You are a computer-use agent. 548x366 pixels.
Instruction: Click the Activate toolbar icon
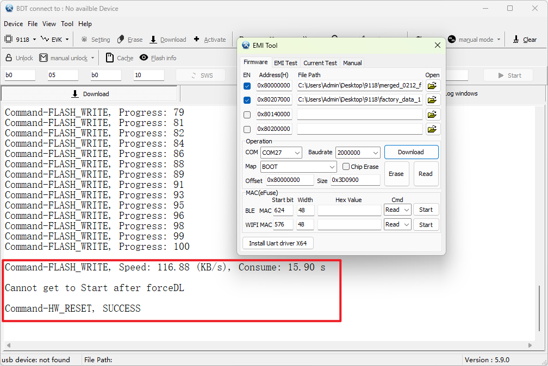click(196, 40)
